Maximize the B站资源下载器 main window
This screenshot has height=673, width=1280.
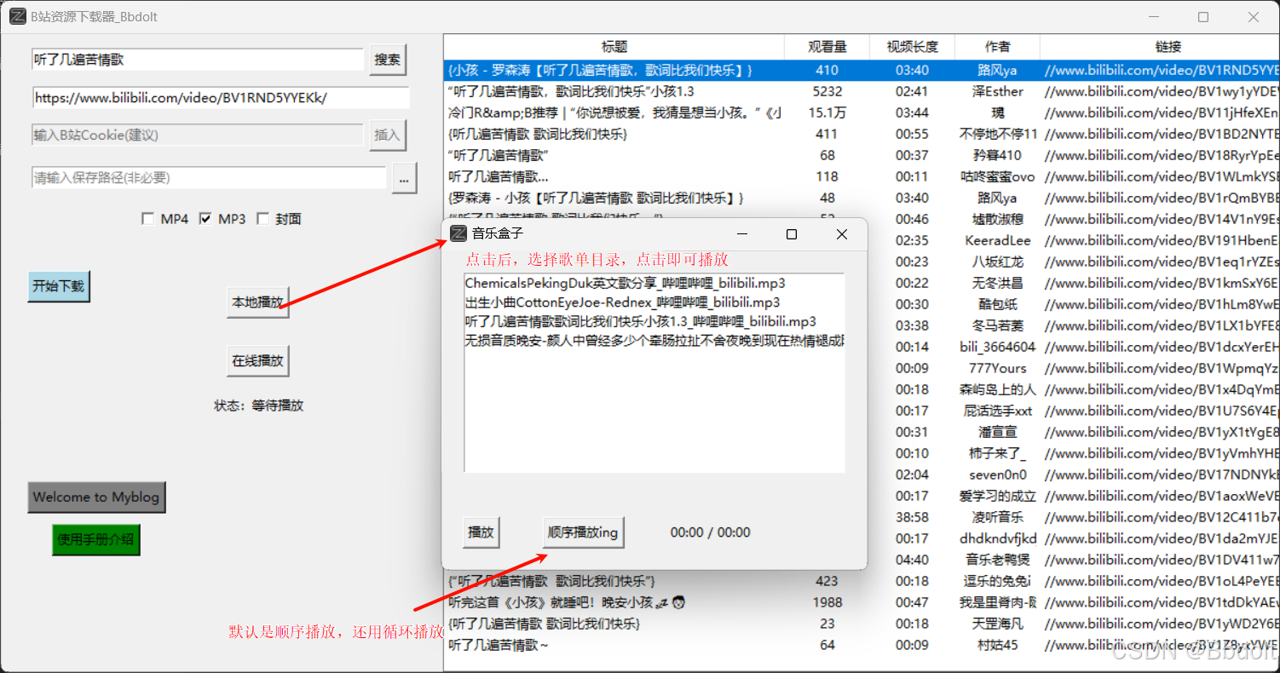pos(1203,16)
